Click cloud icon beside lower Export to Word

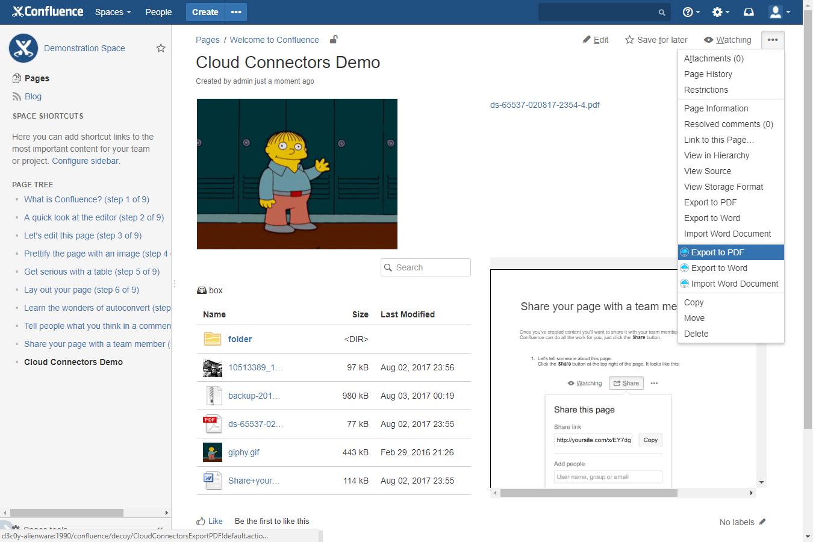click(x=685, y=268)
